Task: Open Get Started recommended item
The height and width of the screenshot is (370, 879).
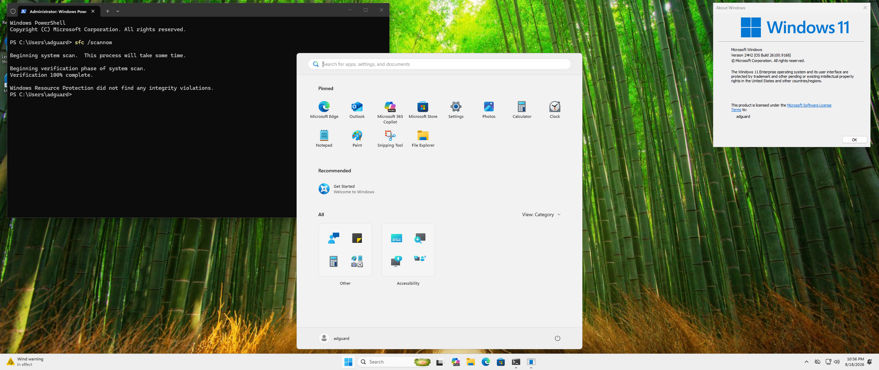Action: [347, 189]
